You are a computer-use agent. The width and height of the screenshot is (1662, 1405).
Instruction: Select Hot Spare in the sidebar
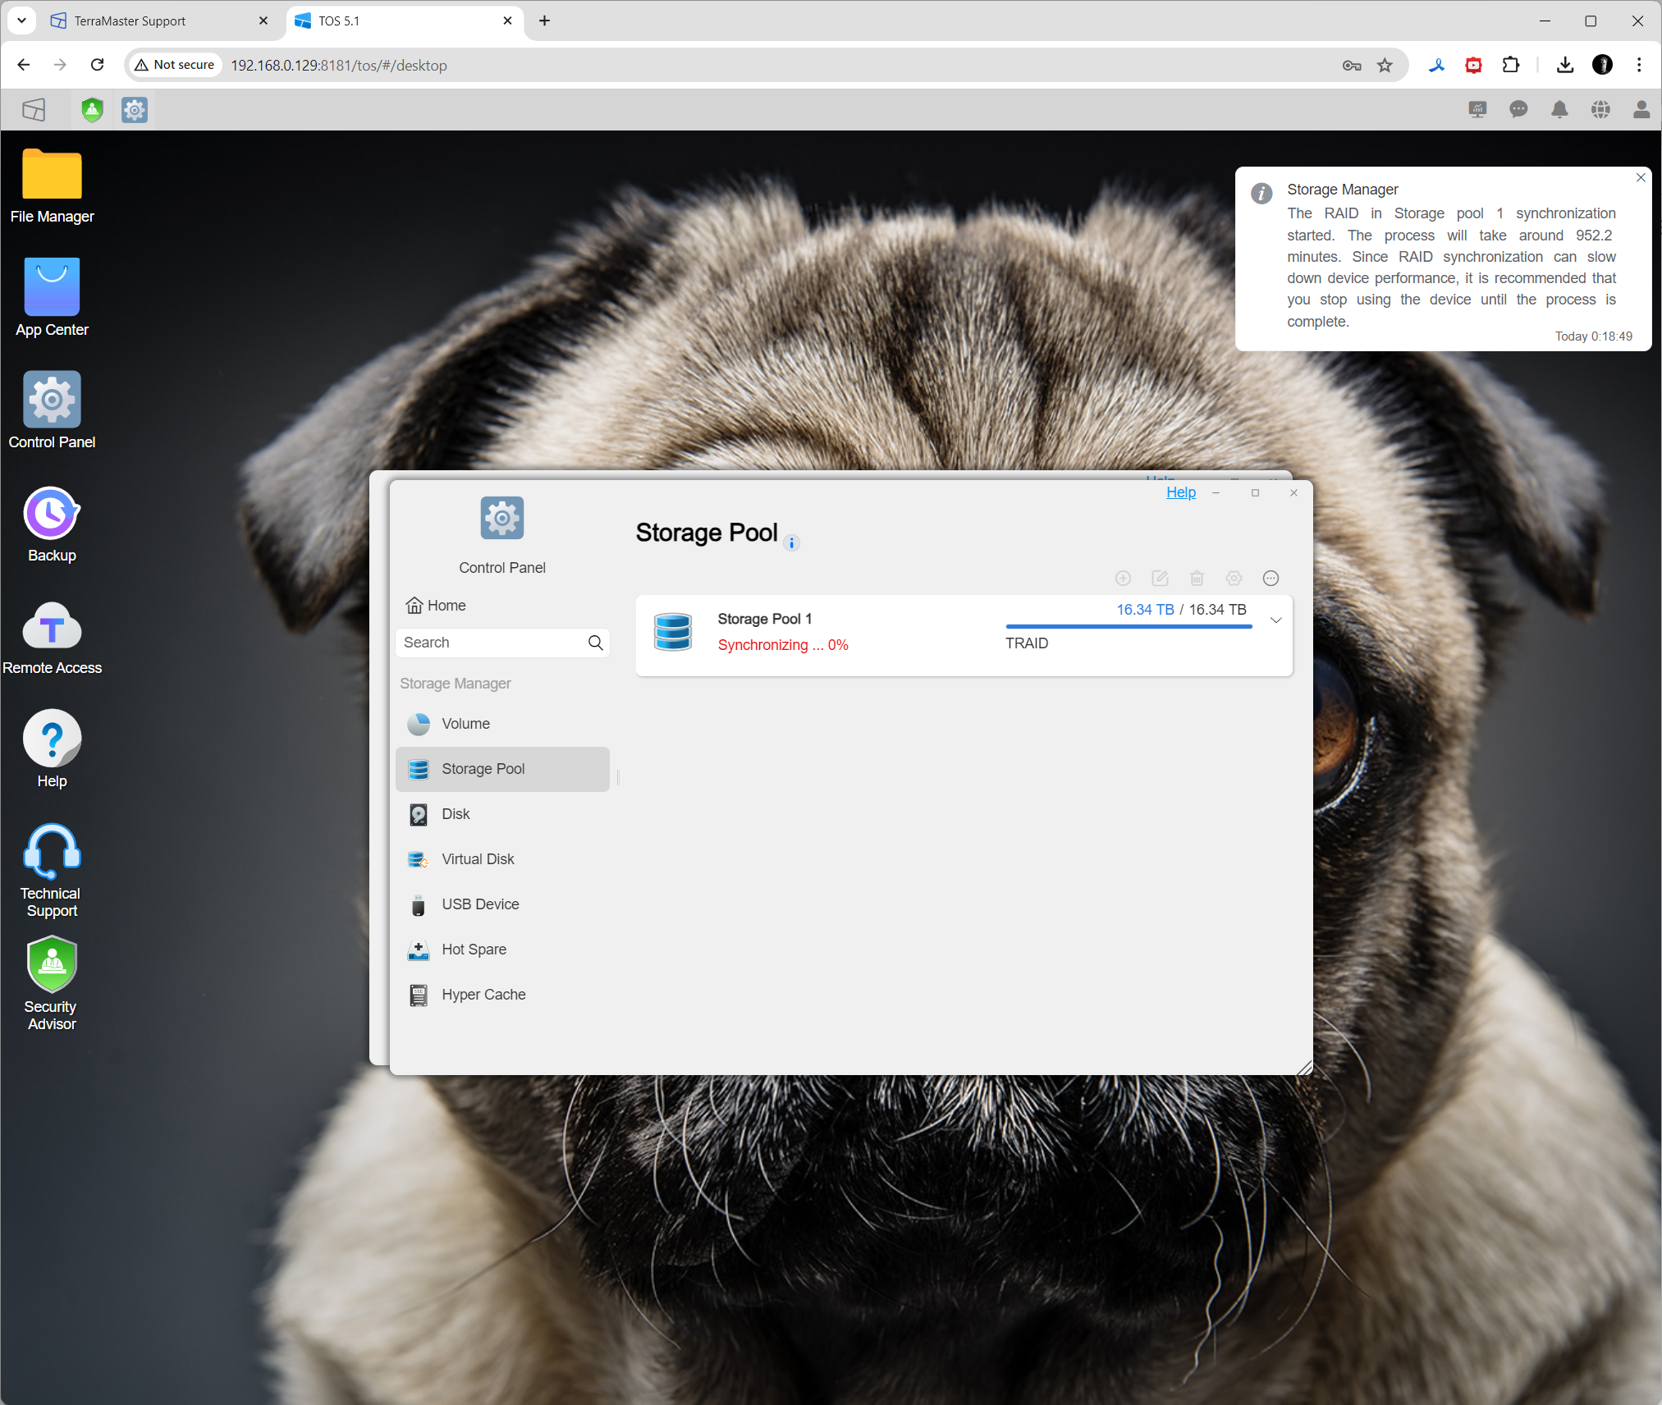tap(474, 950)
